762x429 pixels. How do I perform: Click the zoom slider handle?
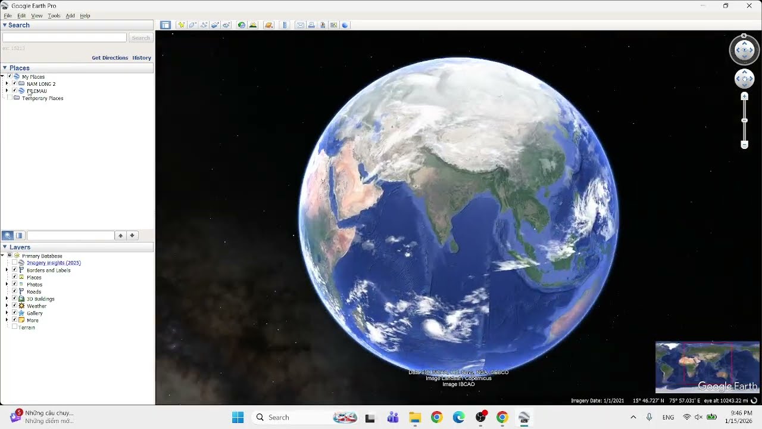744,120
